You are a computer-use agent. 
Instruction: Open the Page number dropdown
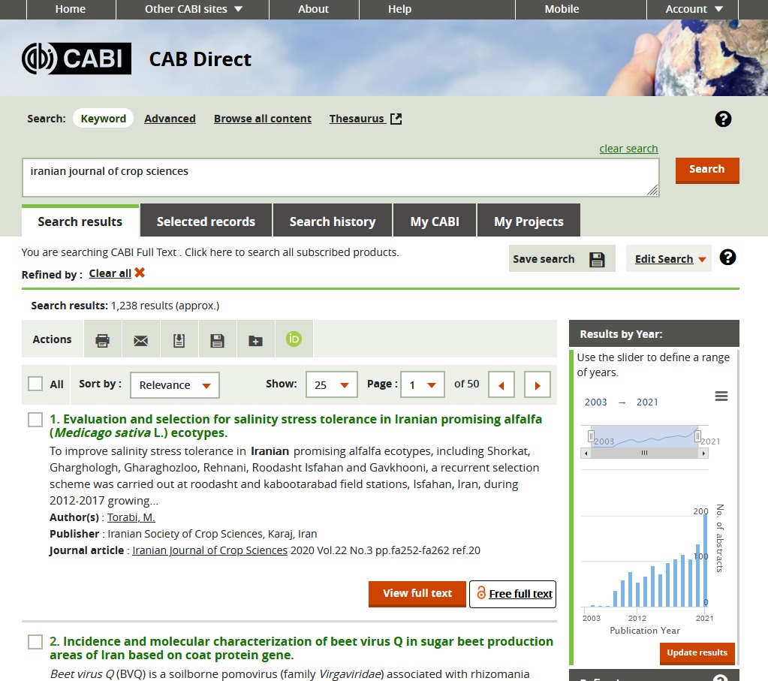[x=422, y=384]
